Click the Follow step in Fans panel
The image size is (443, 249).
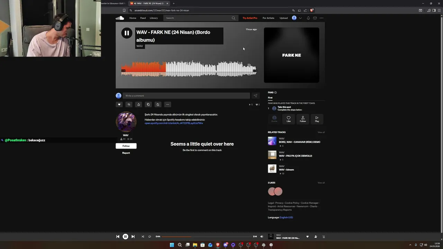303,119
